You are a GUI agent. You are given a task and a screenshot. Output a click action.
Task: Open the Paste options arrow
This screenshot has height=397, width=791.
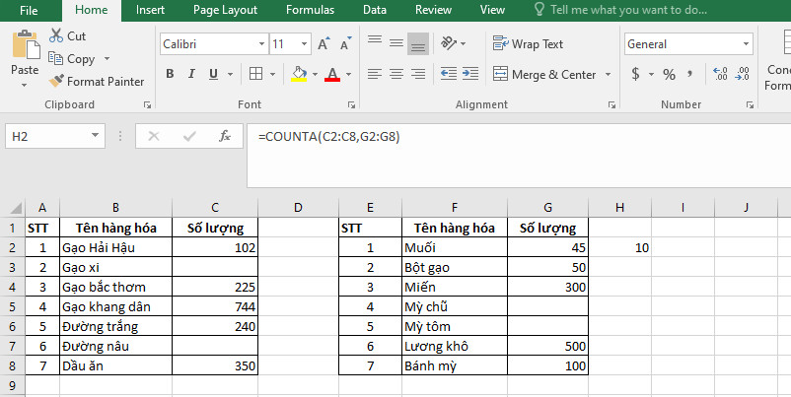(x=25, y=85)
